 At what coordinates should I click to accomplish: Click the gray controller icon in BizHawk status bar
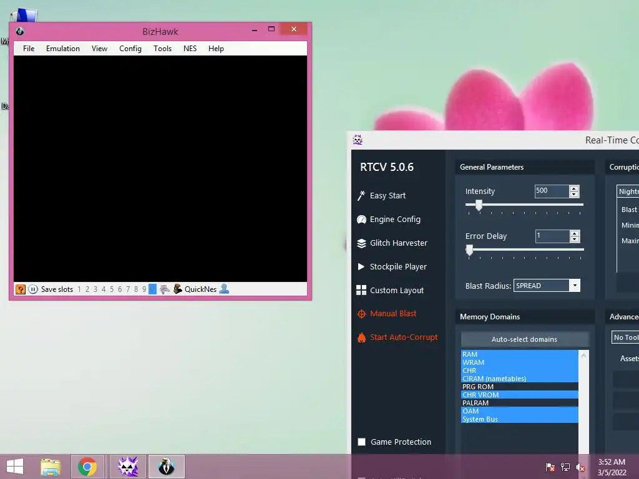click(x=165, y=289)
